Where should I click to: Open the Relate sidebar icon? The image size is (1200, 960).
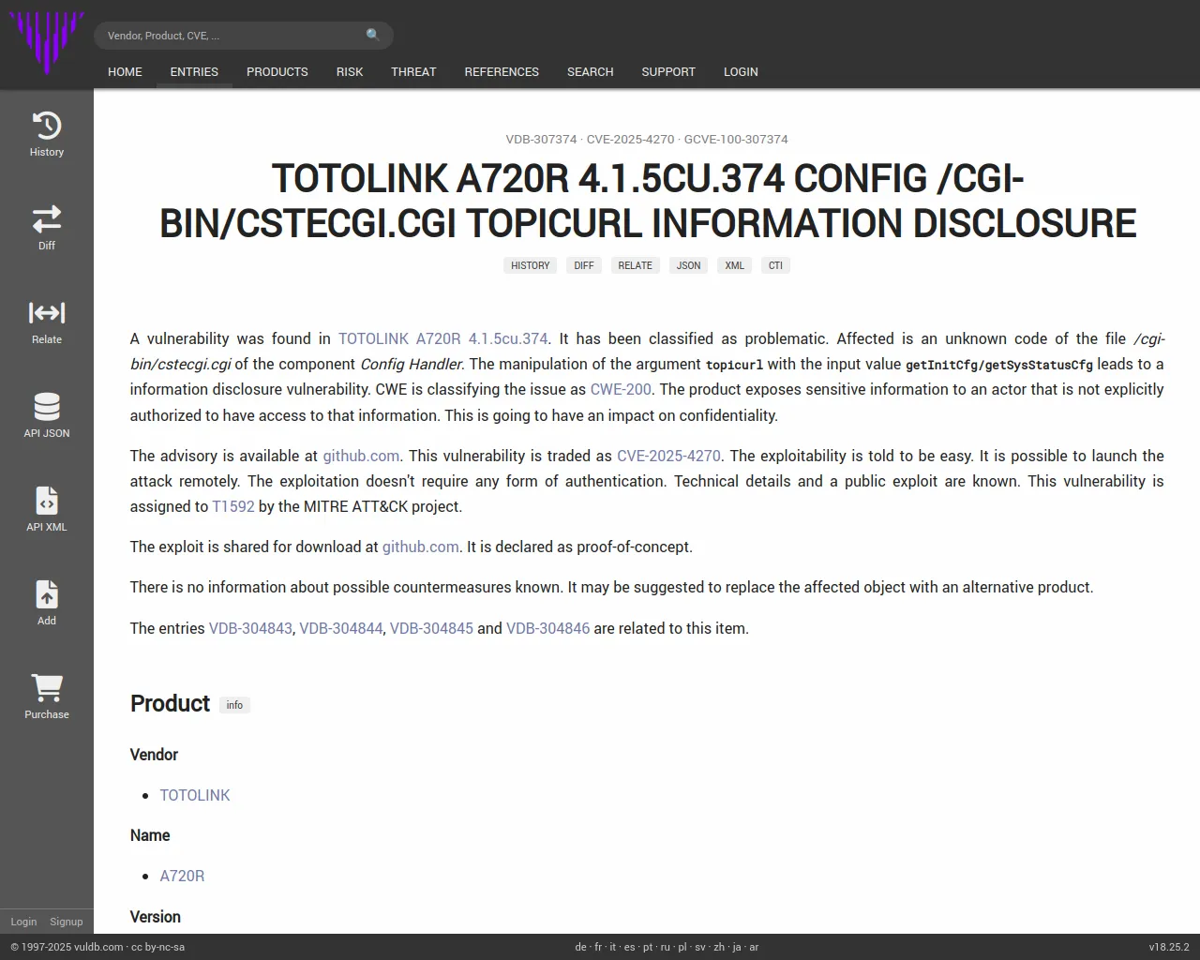pyautogui.click(x=47, y=322)
